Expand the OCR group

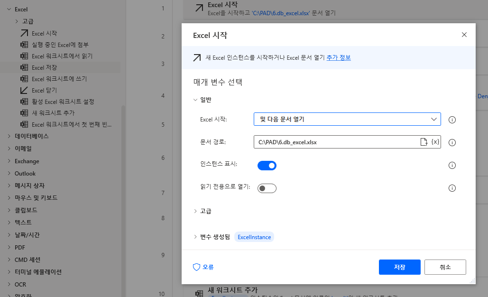point(9,284)
